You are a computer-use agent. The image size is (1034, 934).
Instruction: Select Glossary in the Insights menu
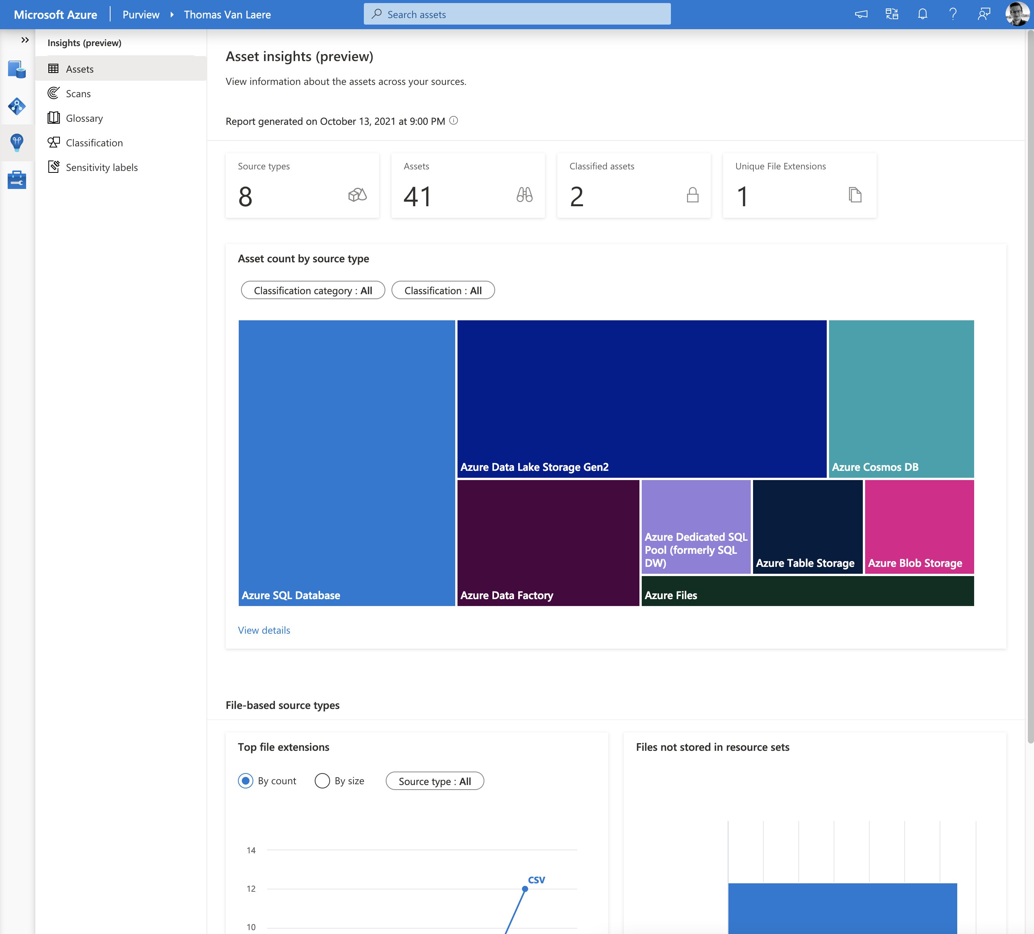click(121, 118)
